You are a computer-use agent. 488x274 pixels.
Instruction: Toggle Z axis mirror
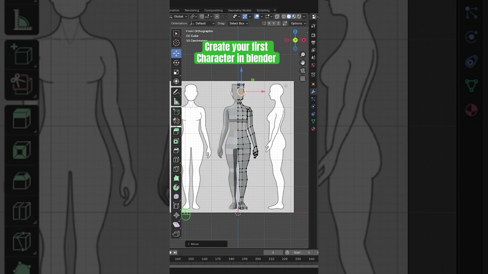(x=278, y=23)
